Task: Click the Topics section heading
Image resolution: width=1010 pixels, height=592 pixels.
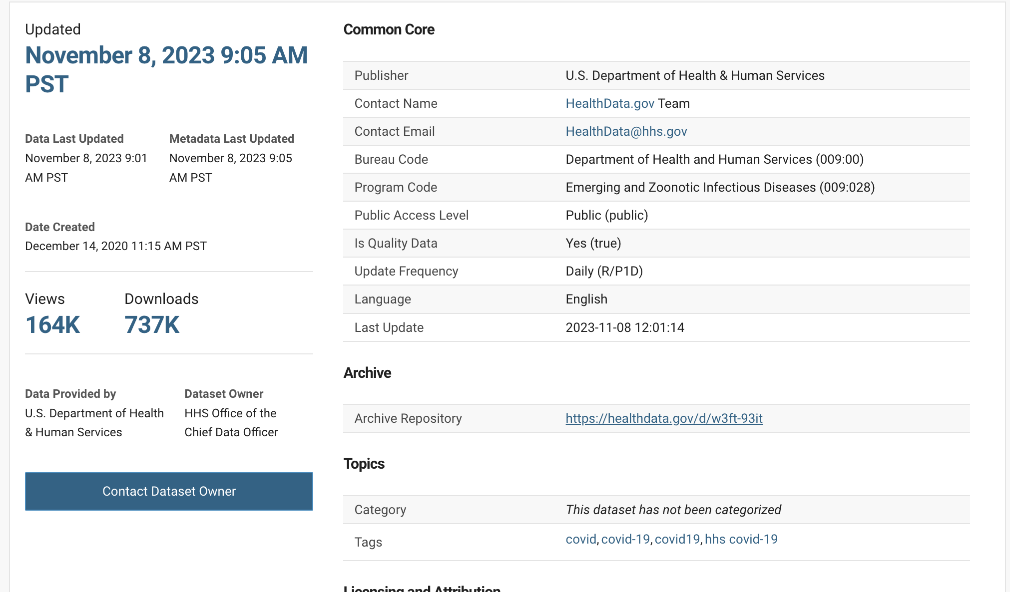Action: pyautogui.click(x=364, y=464)
